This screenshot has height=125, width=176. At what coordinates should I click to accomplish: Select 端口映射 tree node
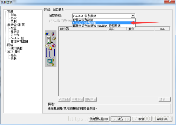pos(17,48)
